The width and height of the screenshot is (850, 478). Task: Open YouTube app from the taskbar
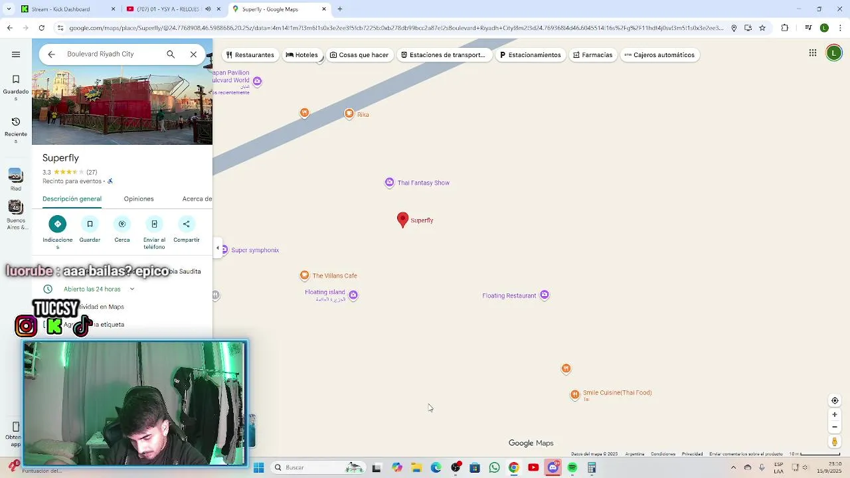point(533,467)
